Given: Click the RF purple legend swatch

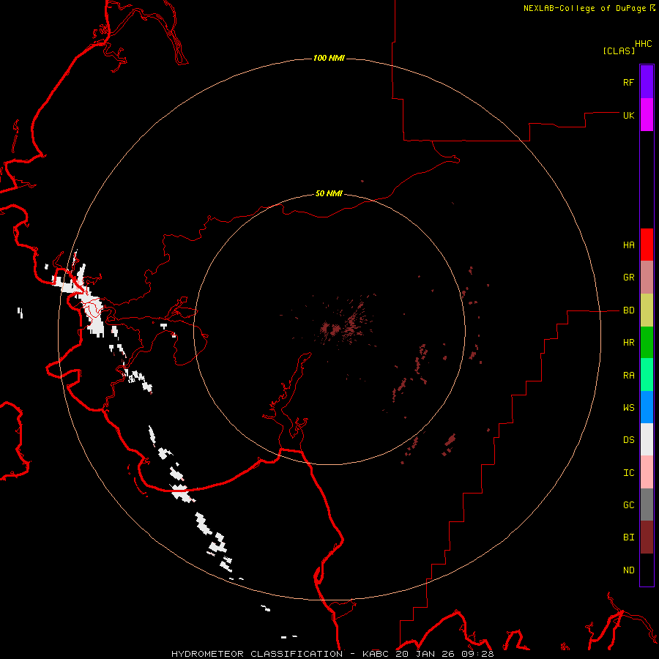Looking at the screenshot, I should [647, 82].
